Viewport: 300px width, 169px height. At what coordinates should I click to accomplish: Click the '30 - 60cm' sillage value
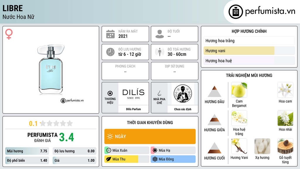pyautogui.click(x=177, y=54)
